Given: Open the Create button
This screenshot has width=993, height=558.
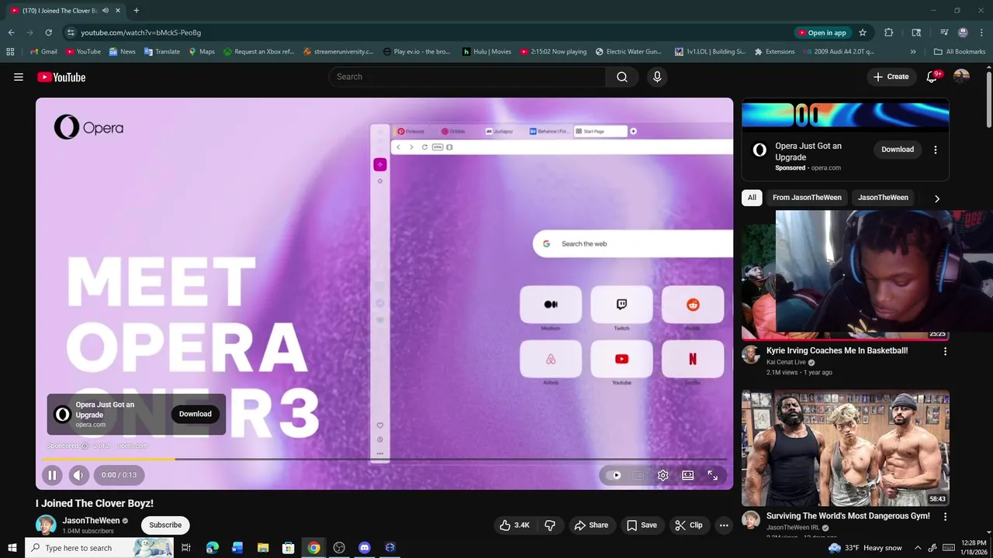Looking at the screenshot, I should pyautogui.click(x=891, y=77).
